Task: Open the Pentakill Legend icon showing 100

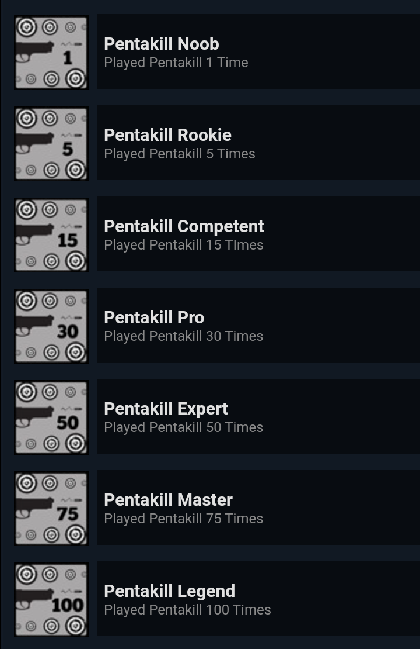Action: tap(51, 599)
